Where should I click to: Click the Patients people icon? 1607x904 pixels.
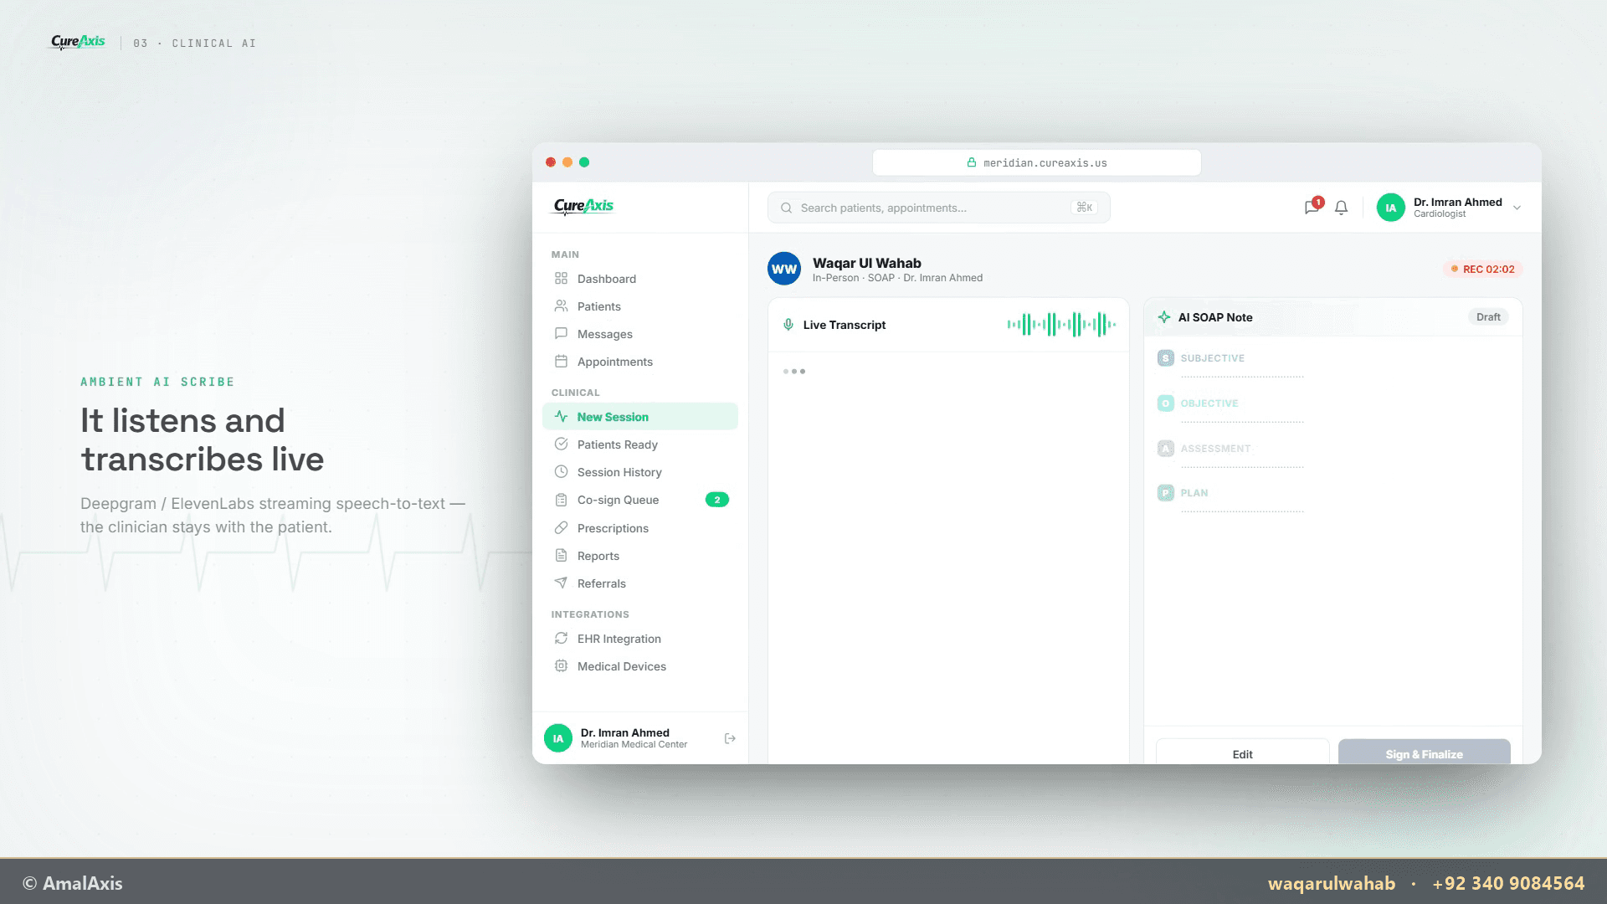pyautogui.click(x=561, y=306)
